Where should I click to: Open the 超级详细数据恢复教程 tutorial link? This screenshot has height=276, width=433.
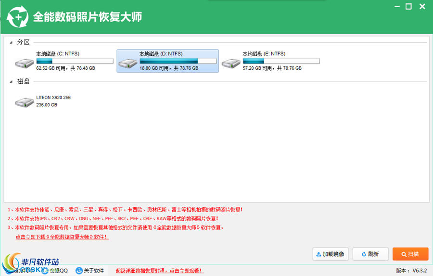click(x=160, y=271)
